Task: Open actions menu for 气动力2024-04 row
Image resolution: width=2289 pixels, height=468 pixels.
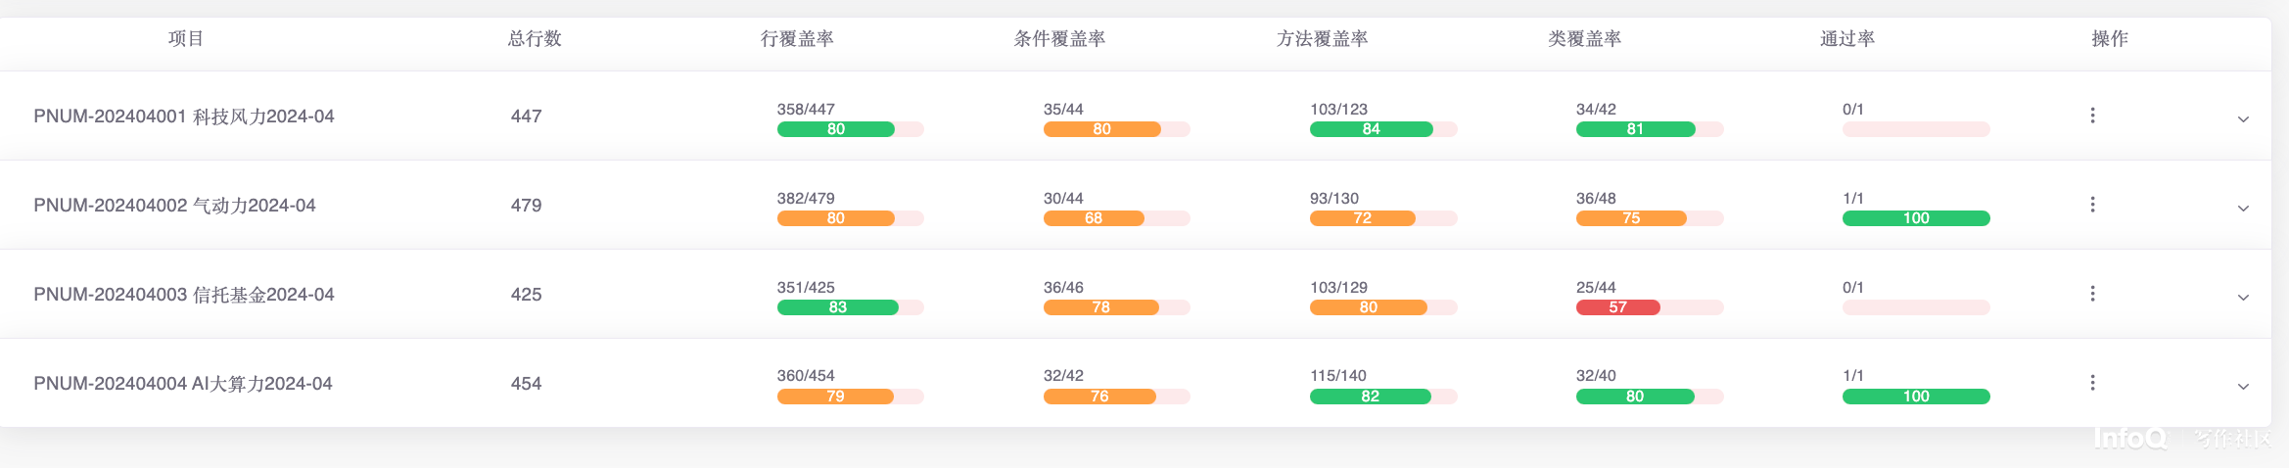Action: pyautogui.click(x=2092, y=205)
